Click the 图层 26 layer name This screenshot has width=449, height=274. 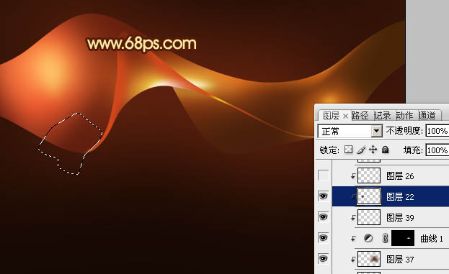pos(400,176)
